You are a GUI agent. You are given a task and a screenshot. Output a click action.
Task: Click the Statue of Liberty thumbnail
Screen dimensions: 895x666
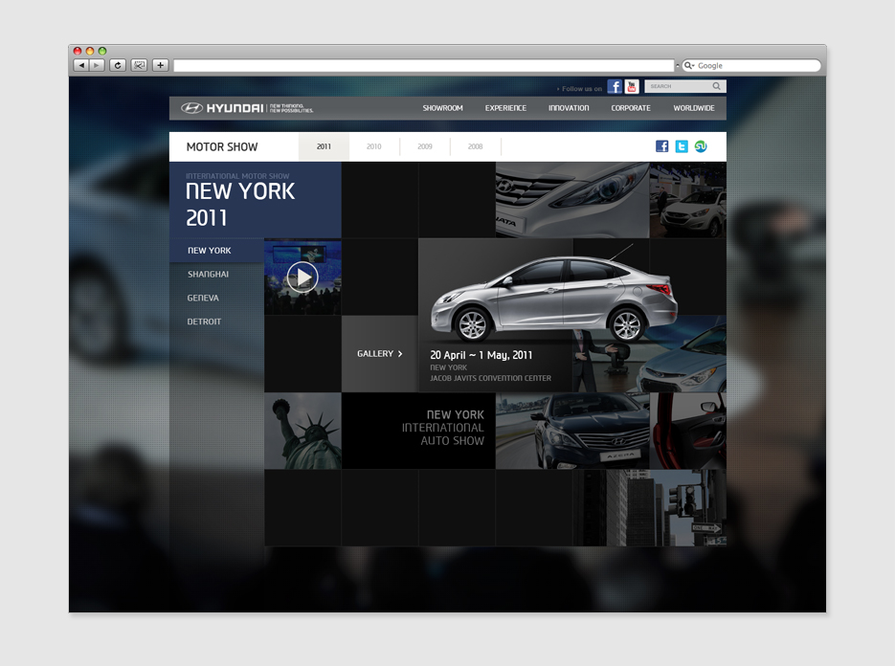tap(302, 431)
